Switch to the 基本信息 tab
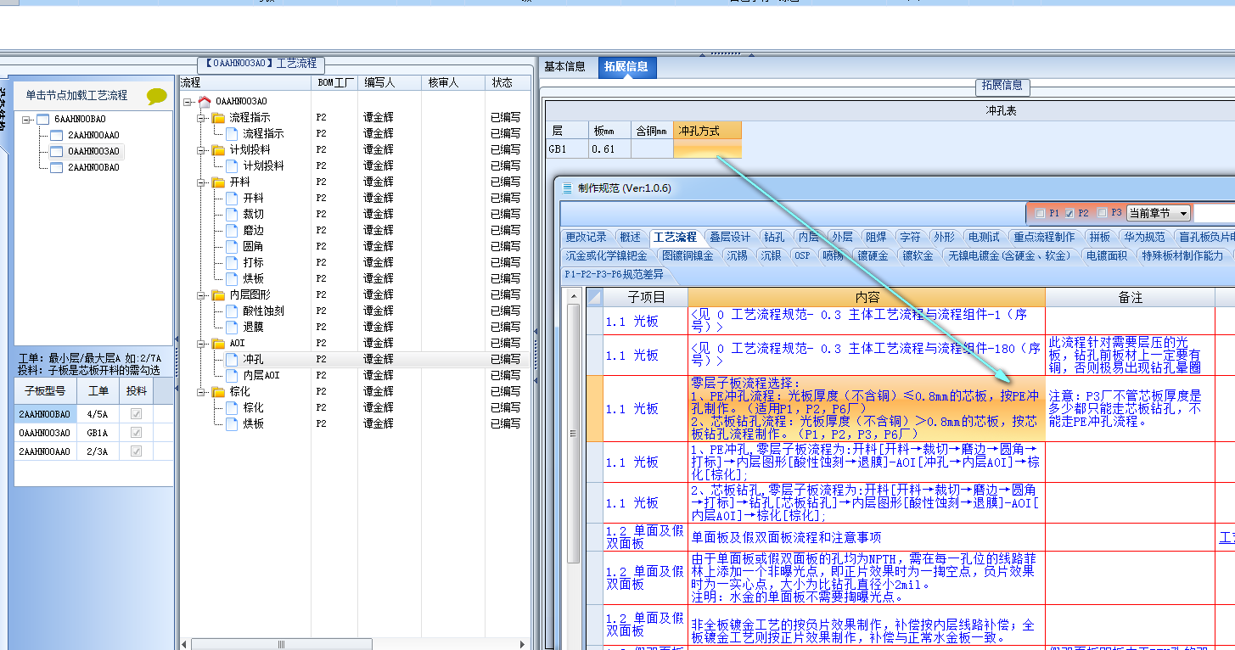 tap(564, 66)
